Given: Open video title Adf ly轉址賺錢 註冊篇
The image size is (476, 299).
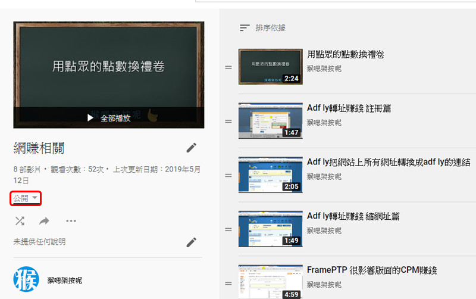Looking at the screenshot, I should [349, 108].
